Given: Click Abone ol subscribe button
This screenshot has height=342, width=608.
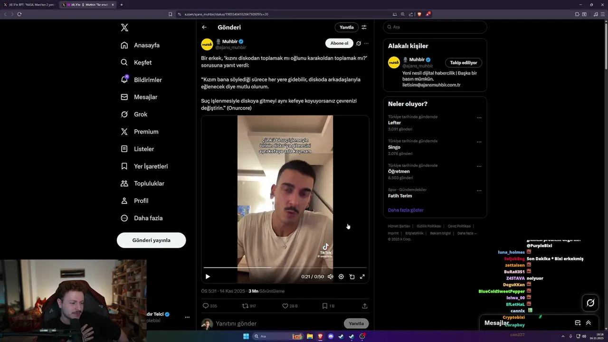Looking at the screenshot, I should pos(339,43).
